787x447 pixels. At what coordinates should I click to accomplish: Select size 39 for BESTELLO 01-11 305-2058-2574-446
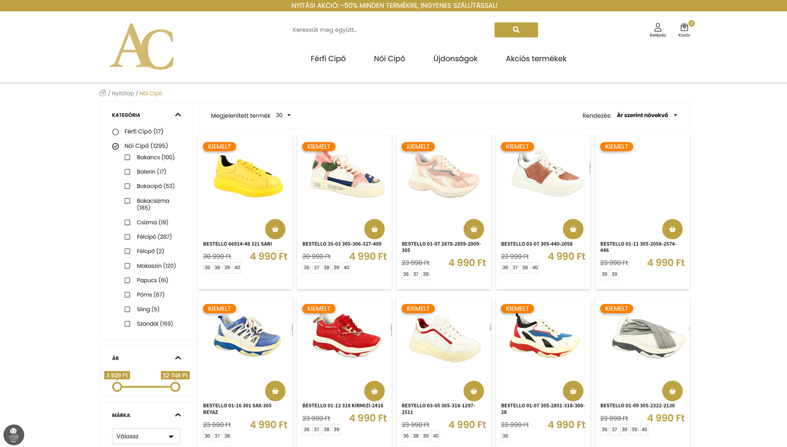point(614,274)
